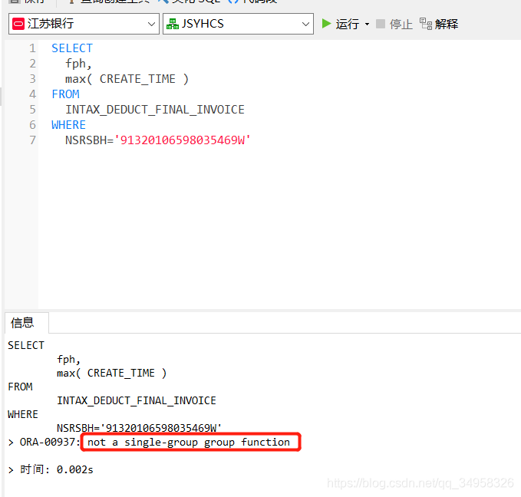The width and height of the screenshot is (521, 497).
Task: Click INTAX_DEDUCT_FINAL_INVOICE in the editor
Action: click(x=155, y=110)
